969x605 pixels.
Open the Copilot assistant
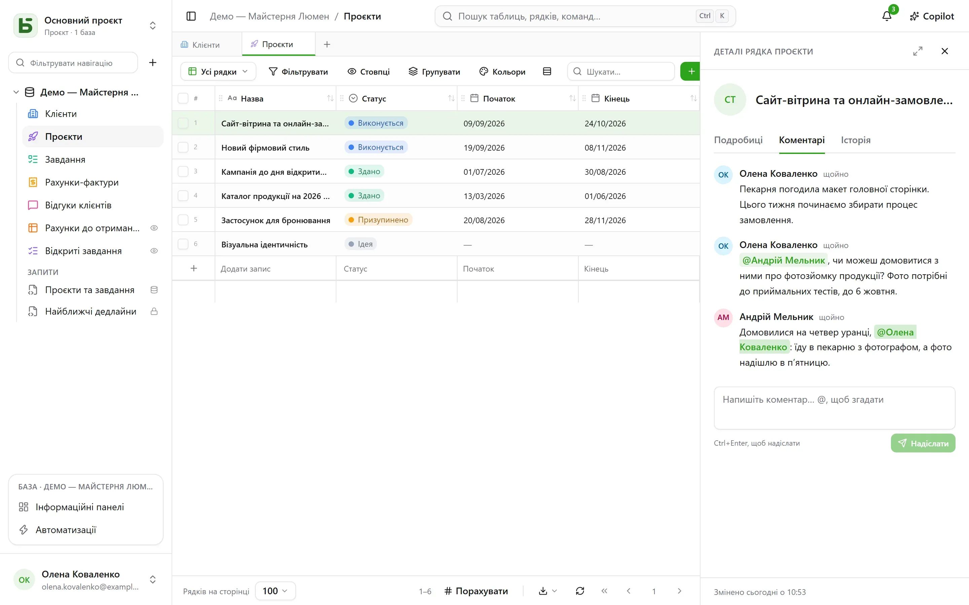pos(932,16)
